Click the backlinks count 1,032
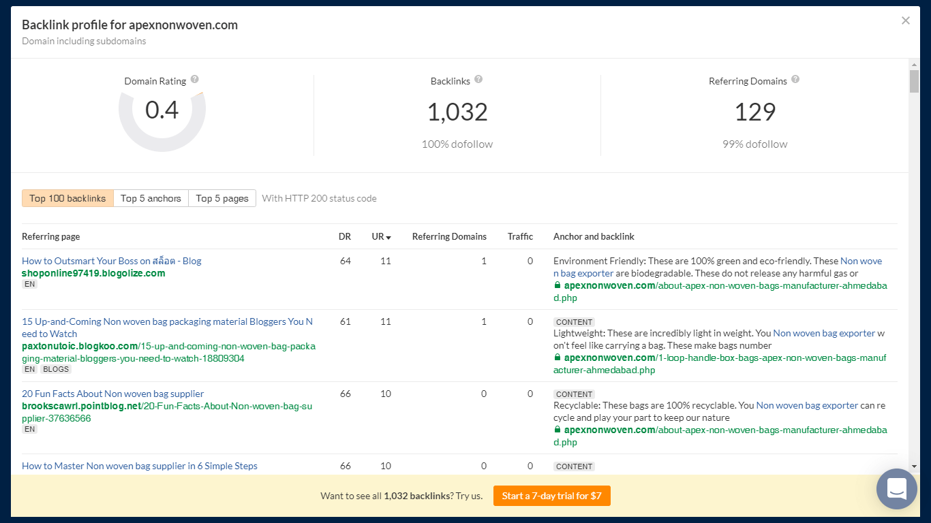The height and width of the screenshot is (523, 931). [x=457, y=112]
